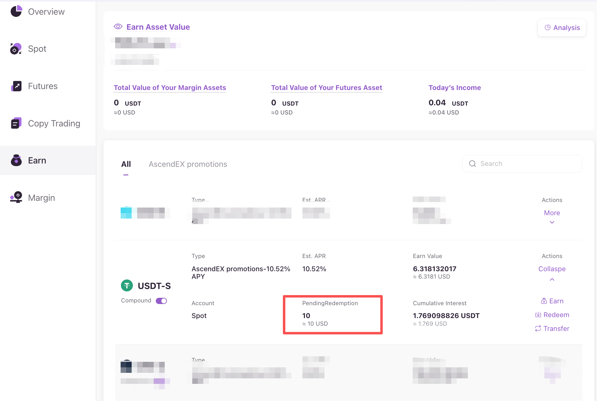597x401 pixels.
Task: Click the Transfer link for USDT-S
Action: pyautogui.click(x=552, y=328)
